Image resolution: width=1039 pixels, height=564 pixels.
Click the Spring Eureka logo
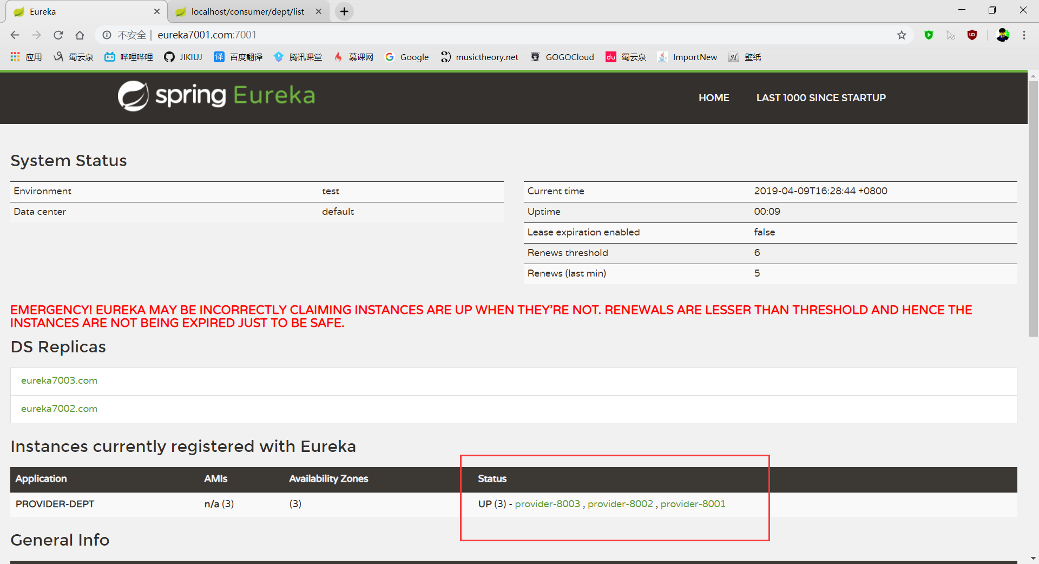(216, 96)
